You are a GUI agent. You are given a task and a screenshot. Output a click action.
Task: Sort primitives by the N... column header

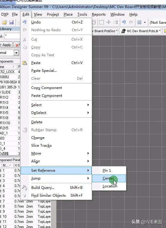(8, 165)
